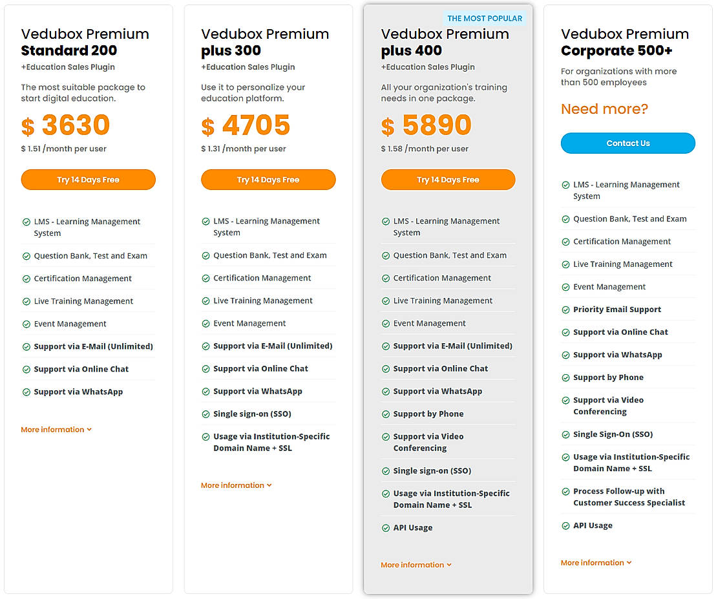Click check icon beside Support via WhatsApp in Standard 200

[x=26, y=392]
